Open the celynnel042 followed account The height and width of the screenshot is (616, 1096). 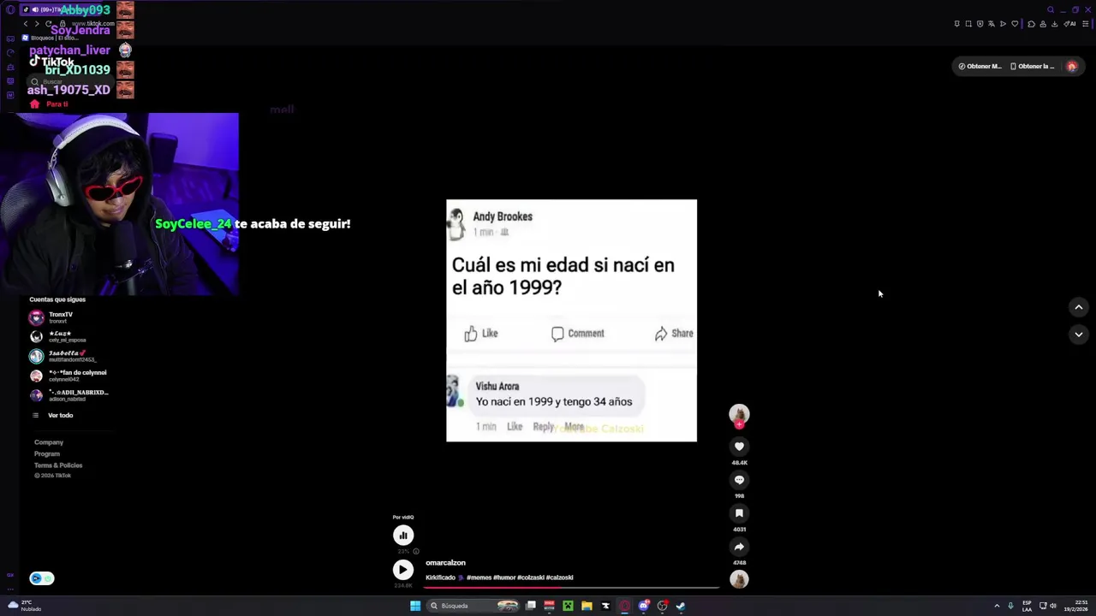(x=68, y=376)
